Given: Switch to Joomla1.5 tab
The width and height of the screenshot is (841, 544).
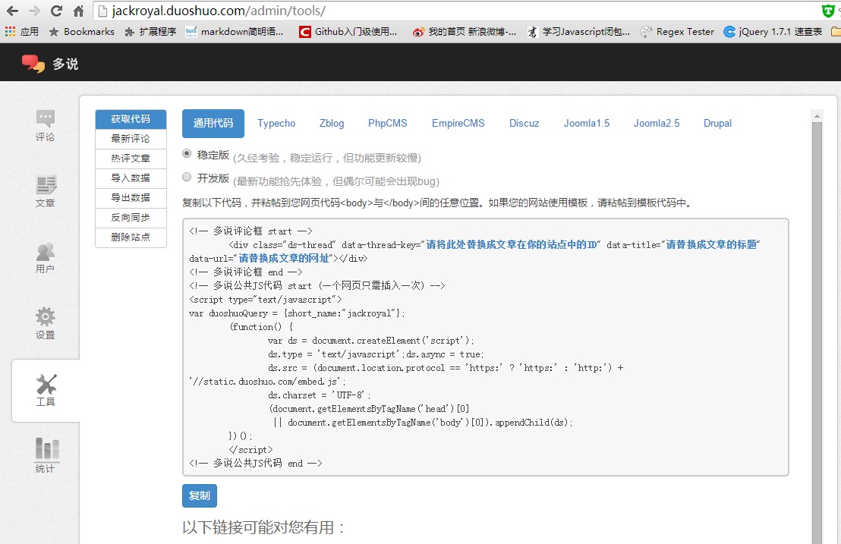Looking at the screenshot, I should coord(587,123).
